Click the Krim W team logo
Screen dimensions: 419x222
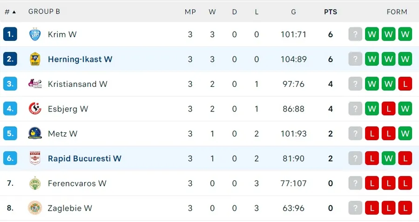point(35,34)
